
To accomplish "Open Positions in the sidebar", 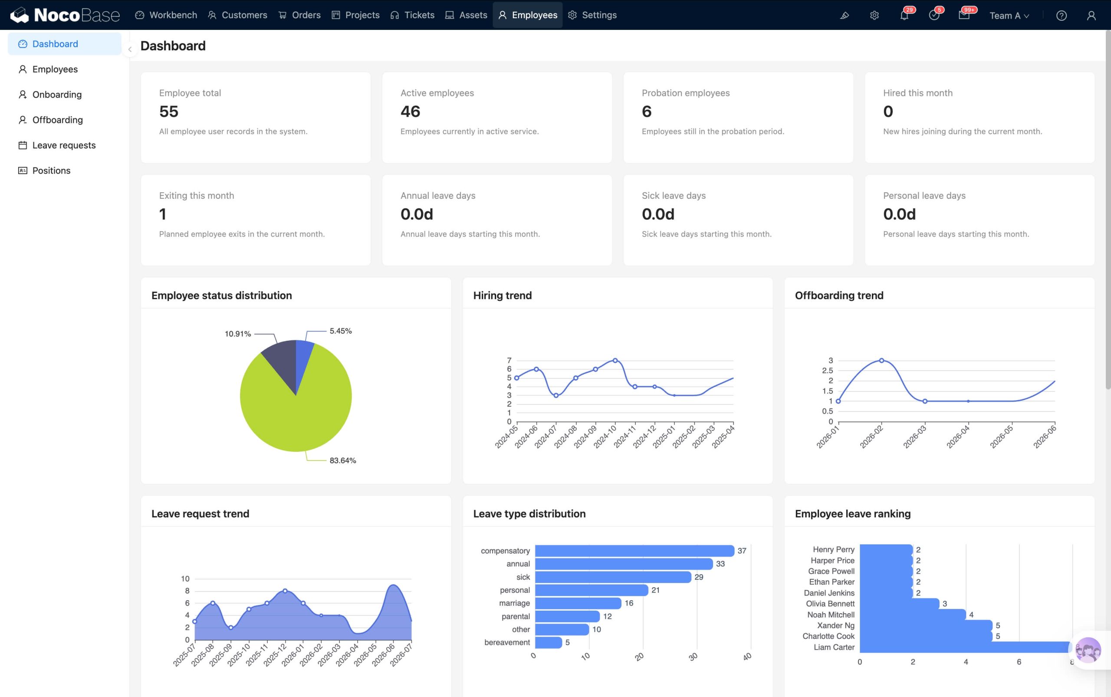I will pos(65,171).
